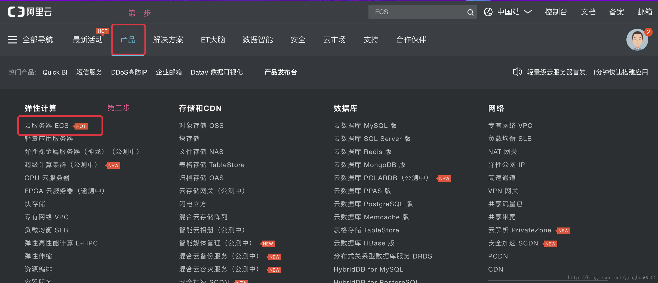Open 弹性伸缩 product

[38, 256]
